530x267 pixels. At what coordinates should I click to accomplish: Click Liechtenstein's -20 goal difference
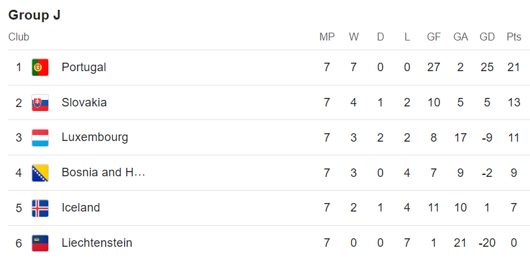[x=487, y=243]
